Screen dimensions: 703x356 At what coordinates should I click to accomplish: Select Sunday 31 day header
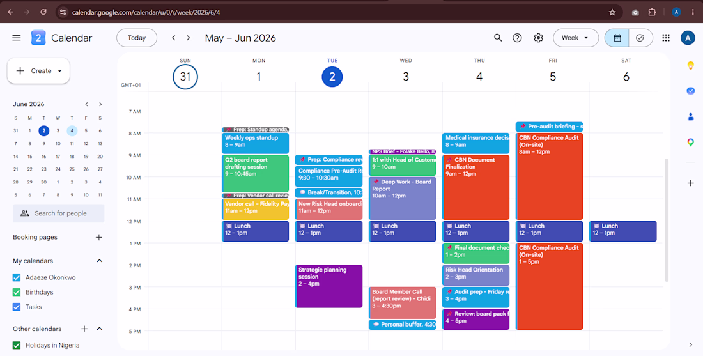click(x=185, y=77)
